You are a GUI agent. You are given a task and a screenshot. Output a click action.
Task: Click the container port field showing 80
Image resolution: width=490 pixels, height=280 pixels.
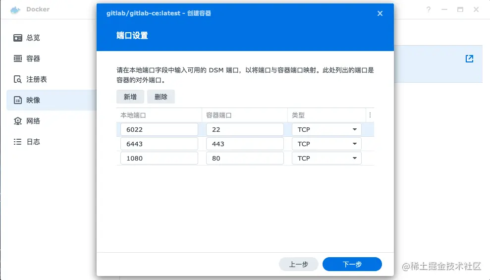click(245, 158)
